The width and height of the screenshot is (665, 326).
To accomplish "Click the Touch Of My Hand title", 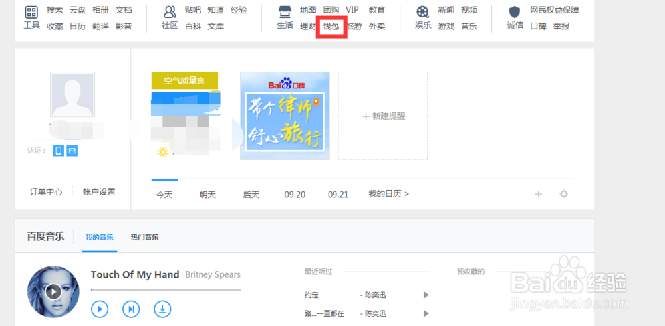I will tap(135, 274).
